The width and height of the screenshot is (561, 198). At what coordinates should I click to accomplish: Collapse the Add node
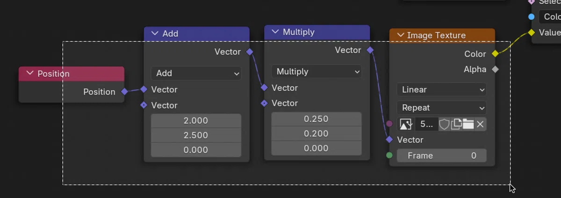[x=155, y=34]
